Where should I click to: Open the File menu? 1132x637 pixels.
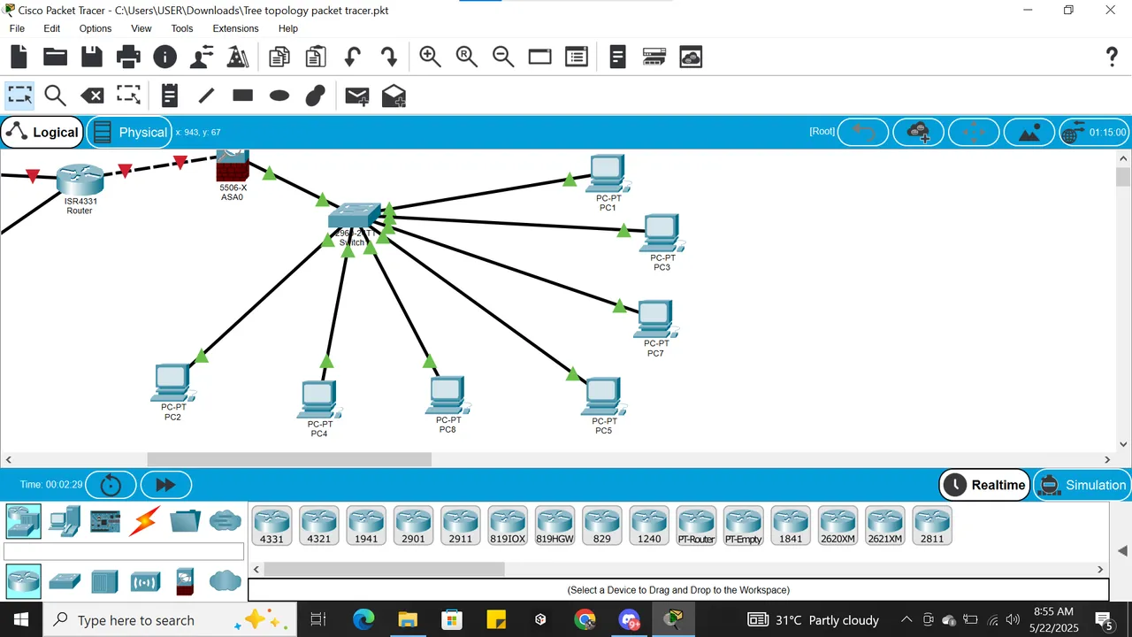click(17, 28)
